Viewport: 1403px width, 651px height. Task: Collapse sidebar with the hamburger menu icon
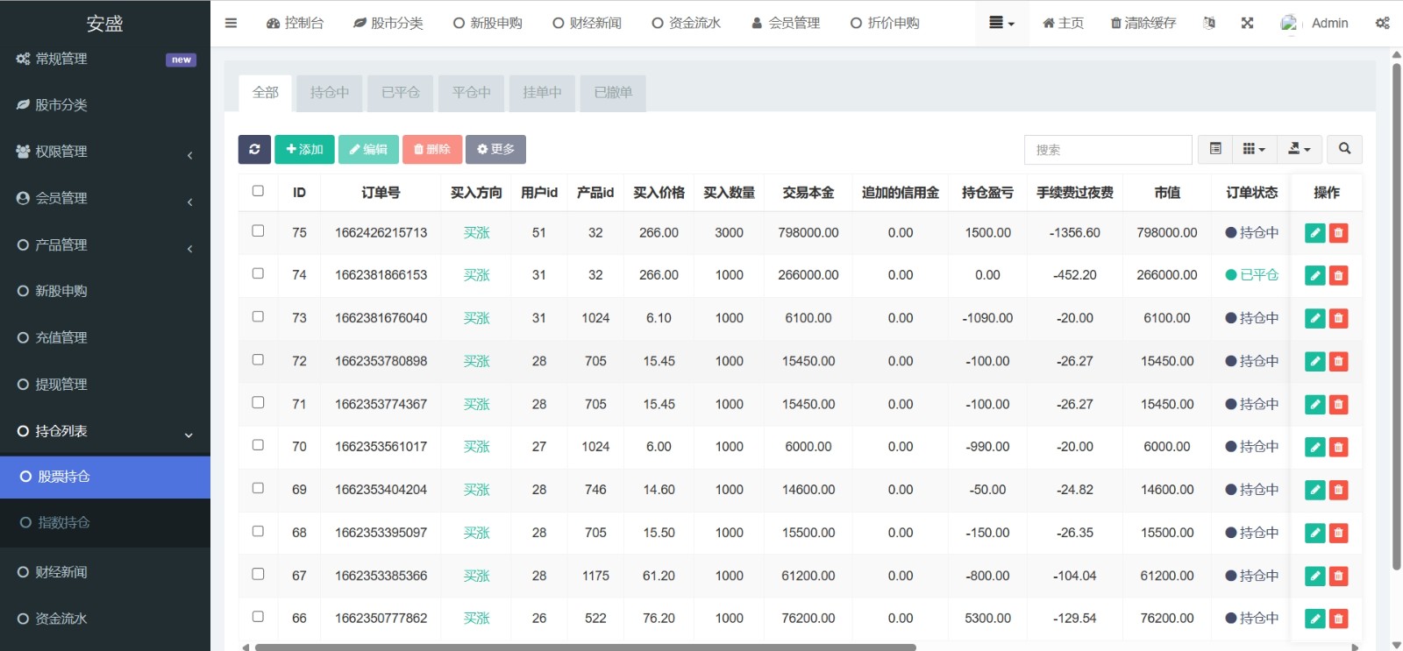(231, 24)
